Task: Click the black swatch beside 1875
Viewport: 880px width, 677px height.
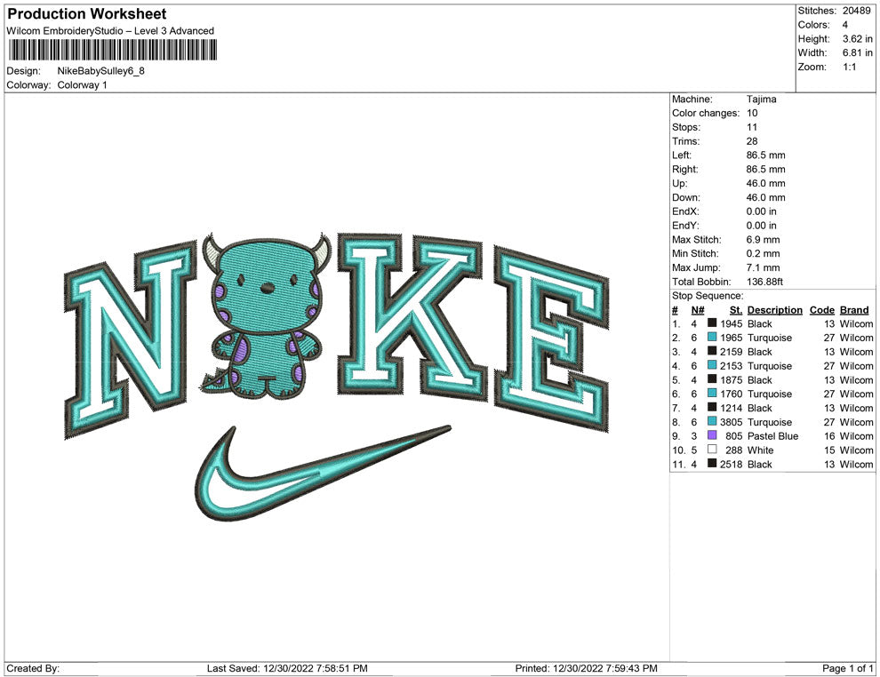Action: [x=712, y=379]
